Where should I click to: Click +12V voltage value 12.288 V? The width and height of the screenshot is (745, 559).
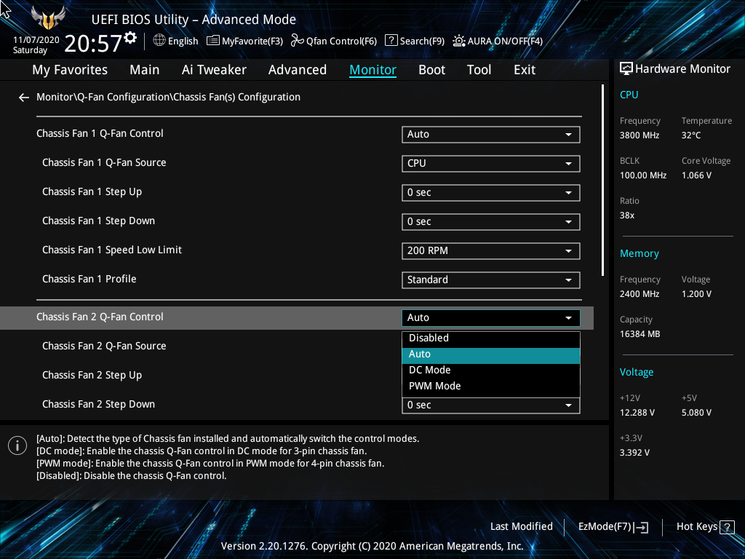pos(637,413)
